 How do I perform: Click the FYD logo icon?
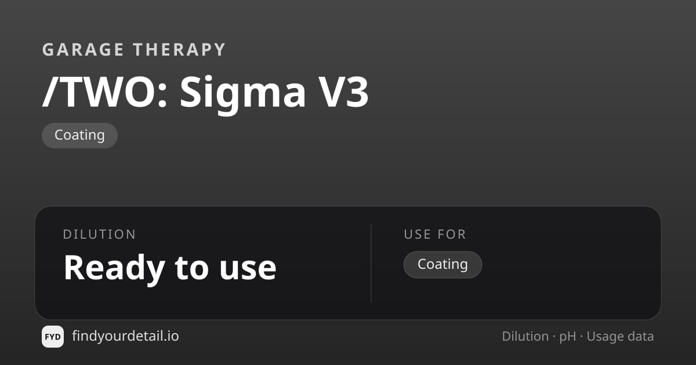point(53,337)
